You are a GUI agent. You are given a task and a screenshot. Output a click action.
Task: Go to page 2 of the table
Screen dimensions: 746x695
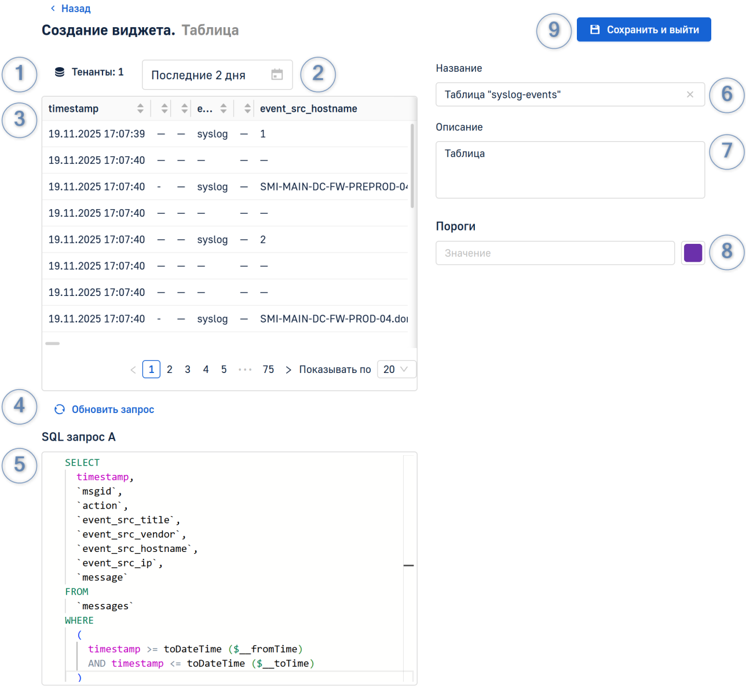click(x=170, y=370)
